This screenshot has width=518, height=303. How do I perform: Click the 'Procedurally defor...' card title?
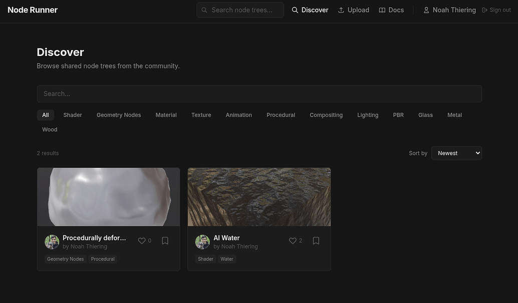click(94, 237)
